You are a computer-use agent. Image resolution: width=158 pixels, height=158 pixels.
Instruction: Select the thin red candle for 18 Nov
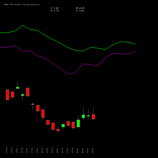pos(33,104)
